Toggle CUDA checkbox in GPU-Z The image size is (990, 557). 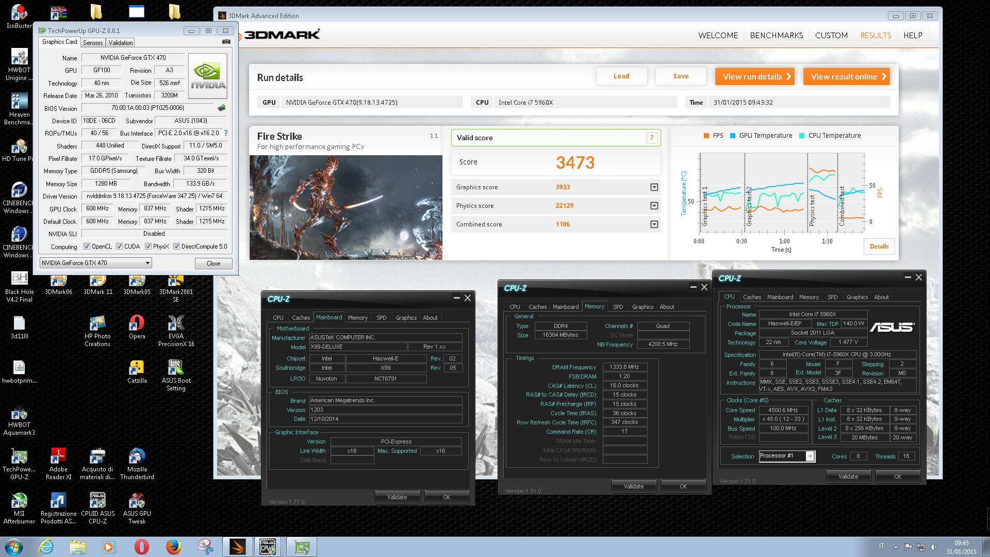pyautogui.click(x=119, y=247)
